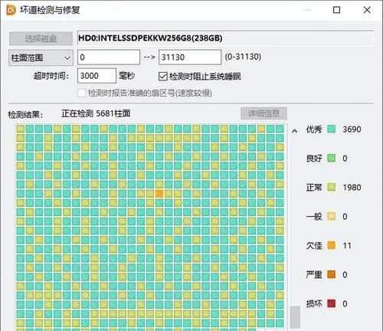Click the 1980 count next to 正常
The width and height of the screenshot is (383, 331).
352,188
